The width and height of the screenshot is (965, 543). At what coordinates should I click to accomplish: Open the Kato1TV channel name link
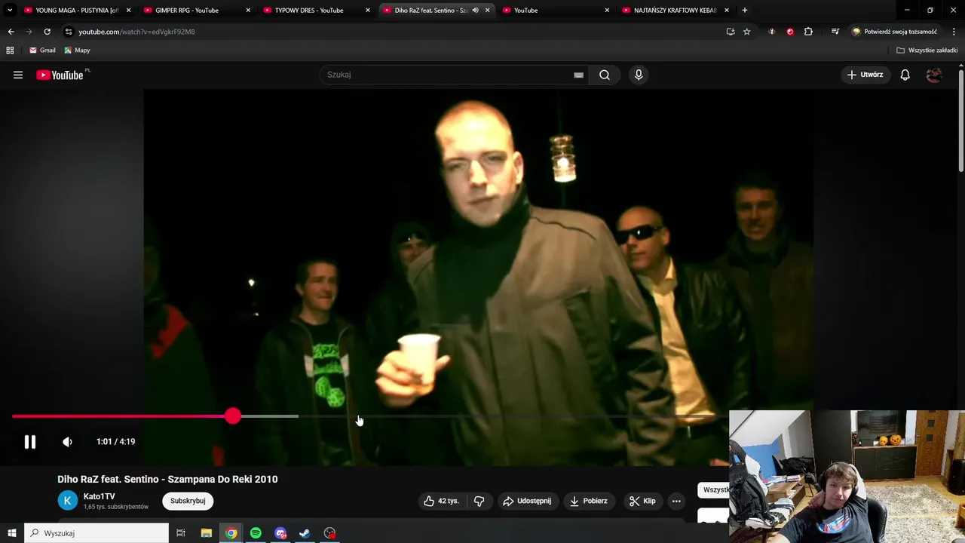point(100,496)
